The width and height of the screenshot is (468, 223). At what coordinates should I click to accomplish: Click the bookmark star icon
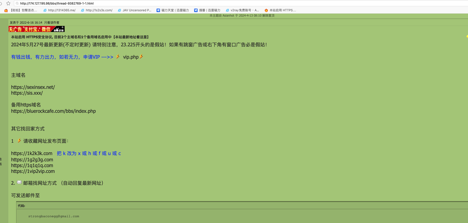[8, 3]
